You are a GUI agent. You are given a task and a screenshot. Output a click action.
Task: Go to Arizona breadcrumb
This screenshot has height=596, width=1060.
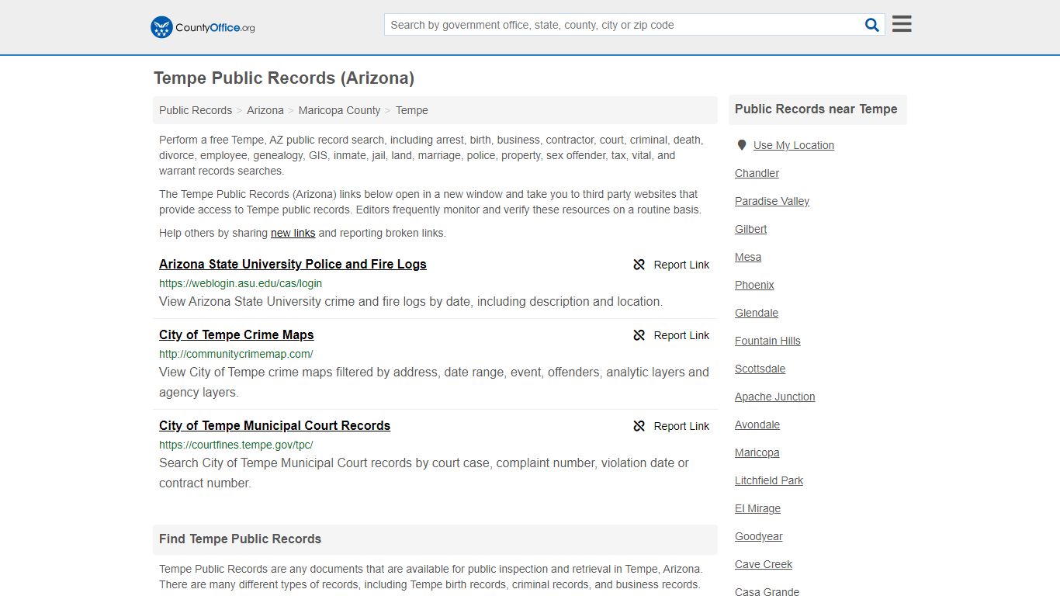point(265,110)
